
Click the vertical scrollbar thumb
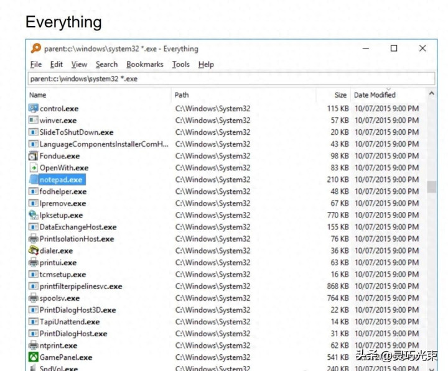431,187
